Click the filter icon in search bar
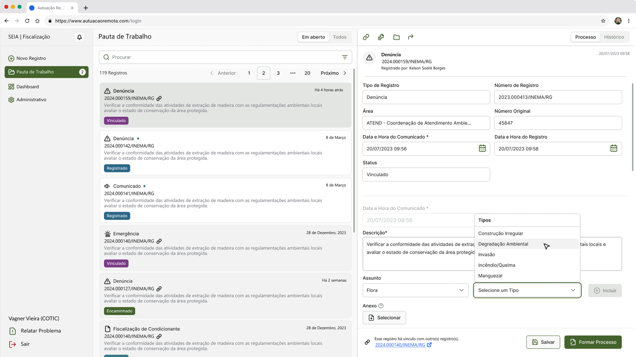 (345, 57)
